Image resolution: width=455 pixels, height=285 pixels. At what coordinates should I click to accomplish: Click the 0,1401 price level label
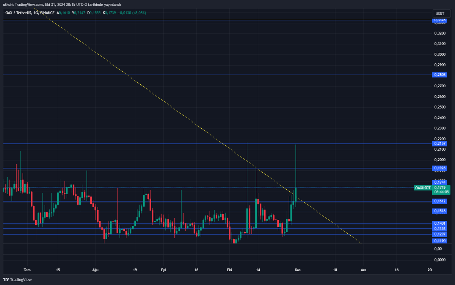[x=440, y=224]
